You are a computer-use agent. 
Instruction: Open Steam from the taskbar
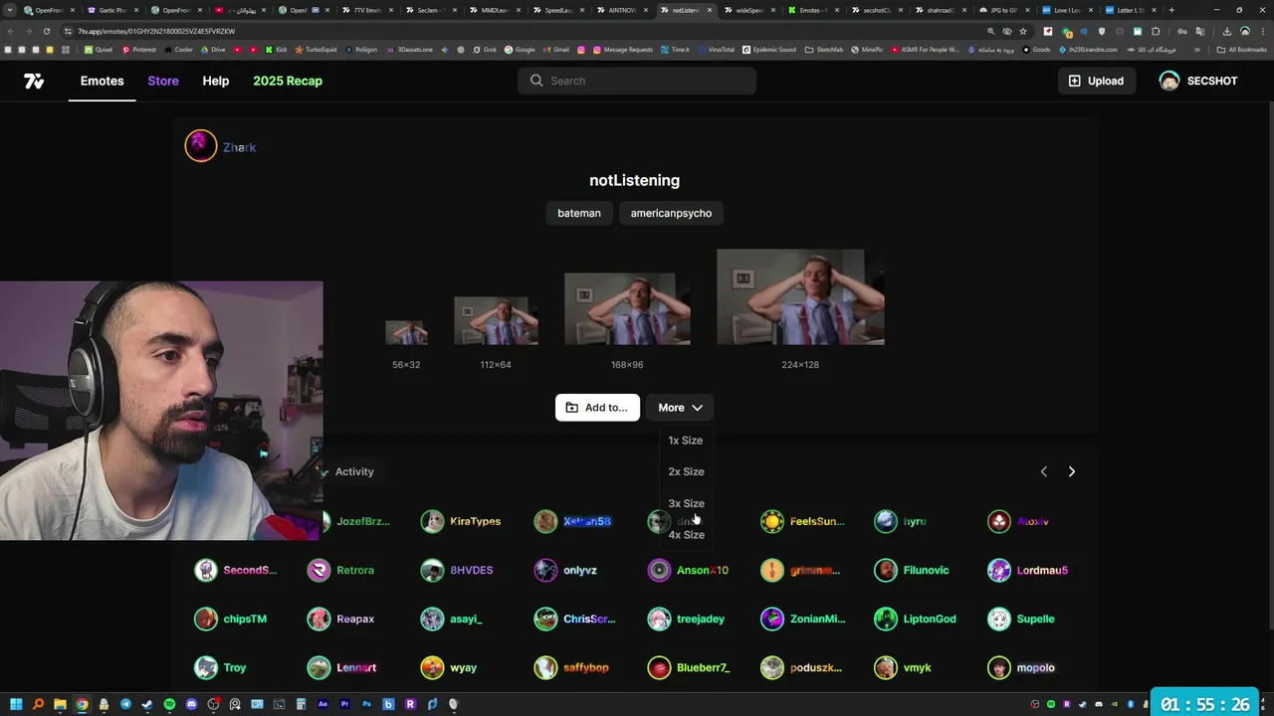tap(147, 704)
